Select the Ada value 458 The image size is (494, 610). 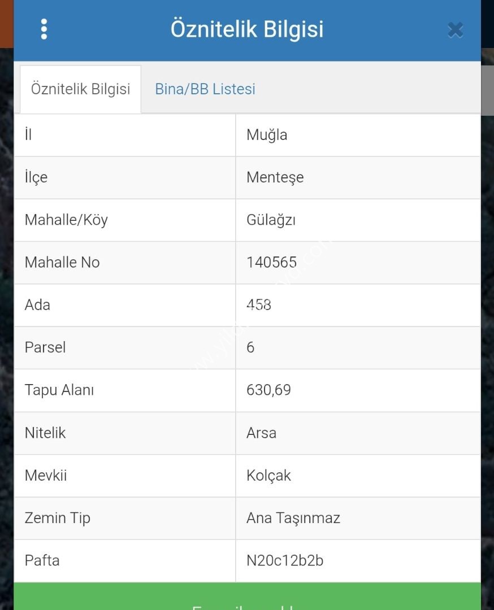pyautogui.click(x=259, y=305)
